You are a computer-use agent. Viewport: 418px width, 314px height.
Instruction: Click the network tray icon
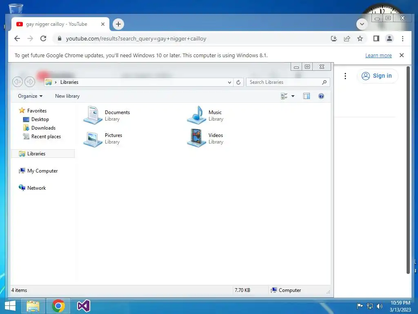click(370, 306)
